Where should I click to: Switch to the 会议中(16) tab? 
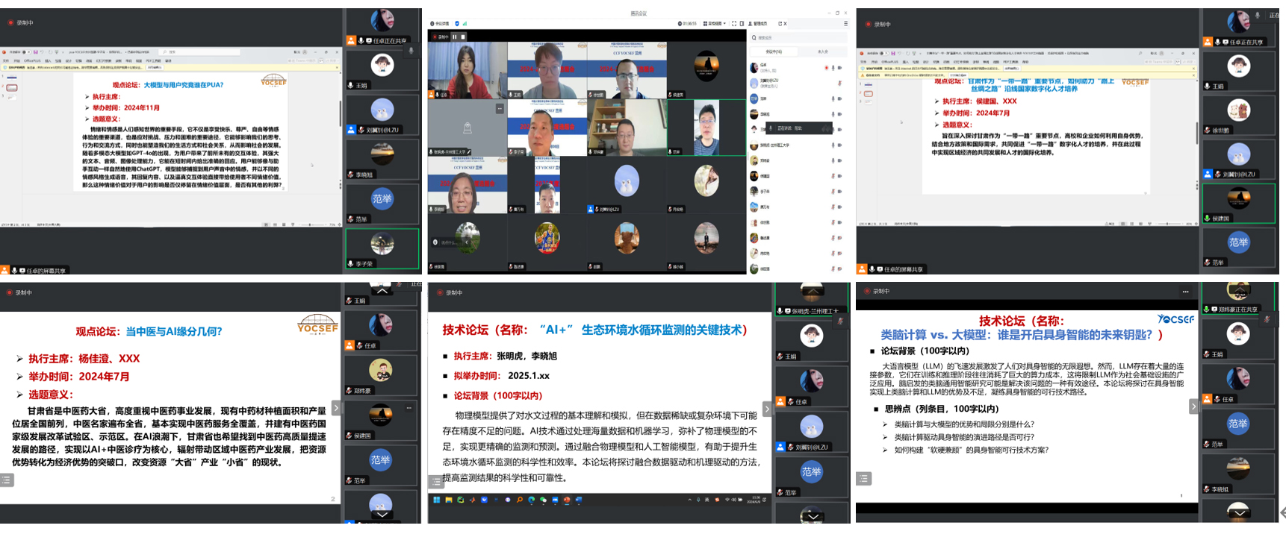coord(774,51)
